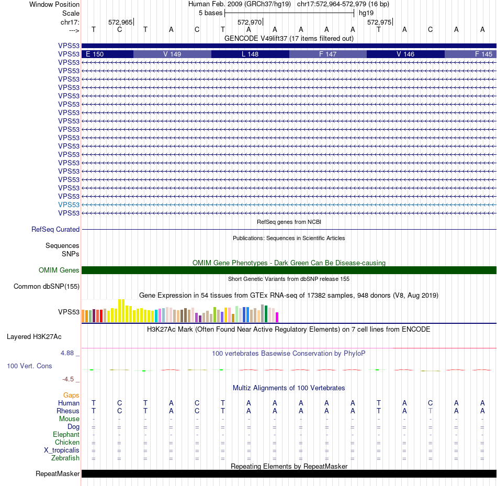
Task: Click the 572,975 position marker
Action: 379,22
